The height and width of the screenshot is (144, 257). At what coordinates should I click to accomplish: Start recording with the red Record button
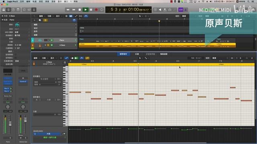pyautogui.click(x=96, y=10)
